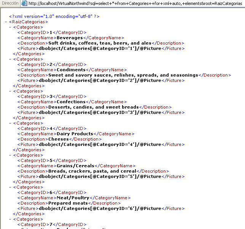This screenshot has height=229, width=245.
Task: Click the CategoryID value 2
Action: 51,64
